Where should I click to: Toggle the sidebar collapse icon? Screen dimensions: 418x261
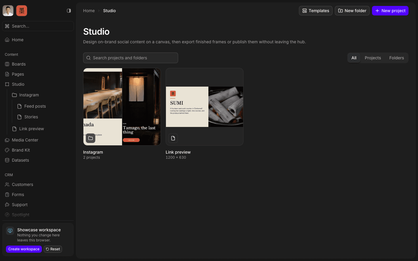pos(69,11)
